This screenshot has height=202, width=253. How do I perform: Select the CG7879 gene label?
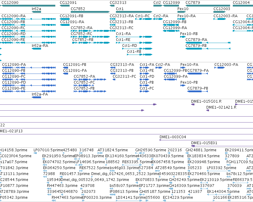pos(193,3)
